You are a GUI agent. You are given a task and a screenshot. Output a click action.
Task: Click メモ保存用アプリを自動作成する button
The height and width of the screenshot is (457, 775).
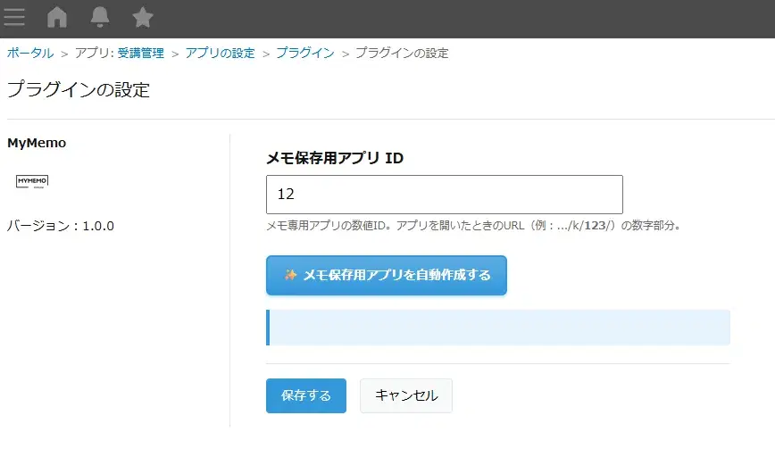[x=387, y=275]
